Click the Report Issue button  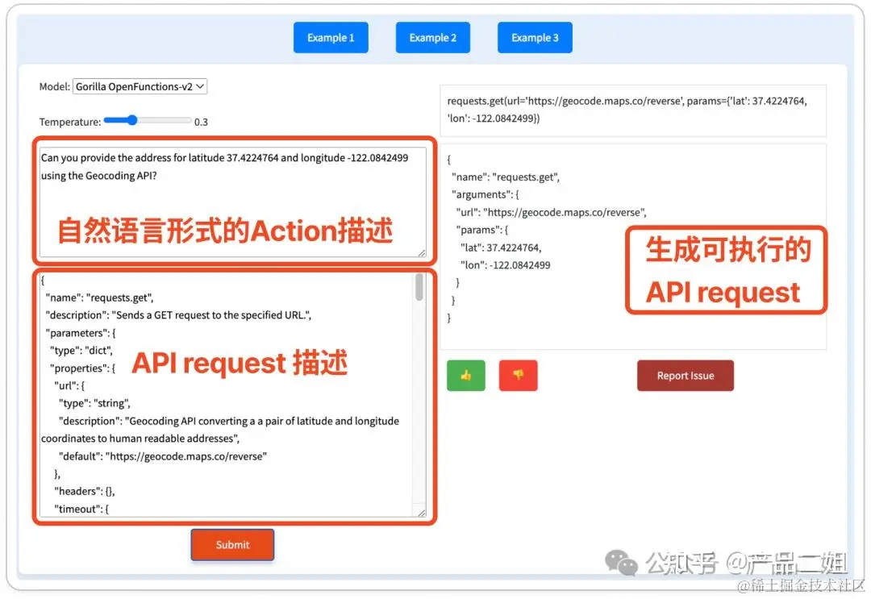(685, 375)
